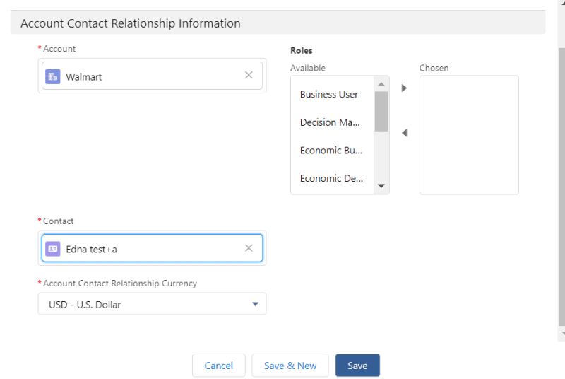
Task: Click the contact card icon beside Edna
Action: (53, 249)
